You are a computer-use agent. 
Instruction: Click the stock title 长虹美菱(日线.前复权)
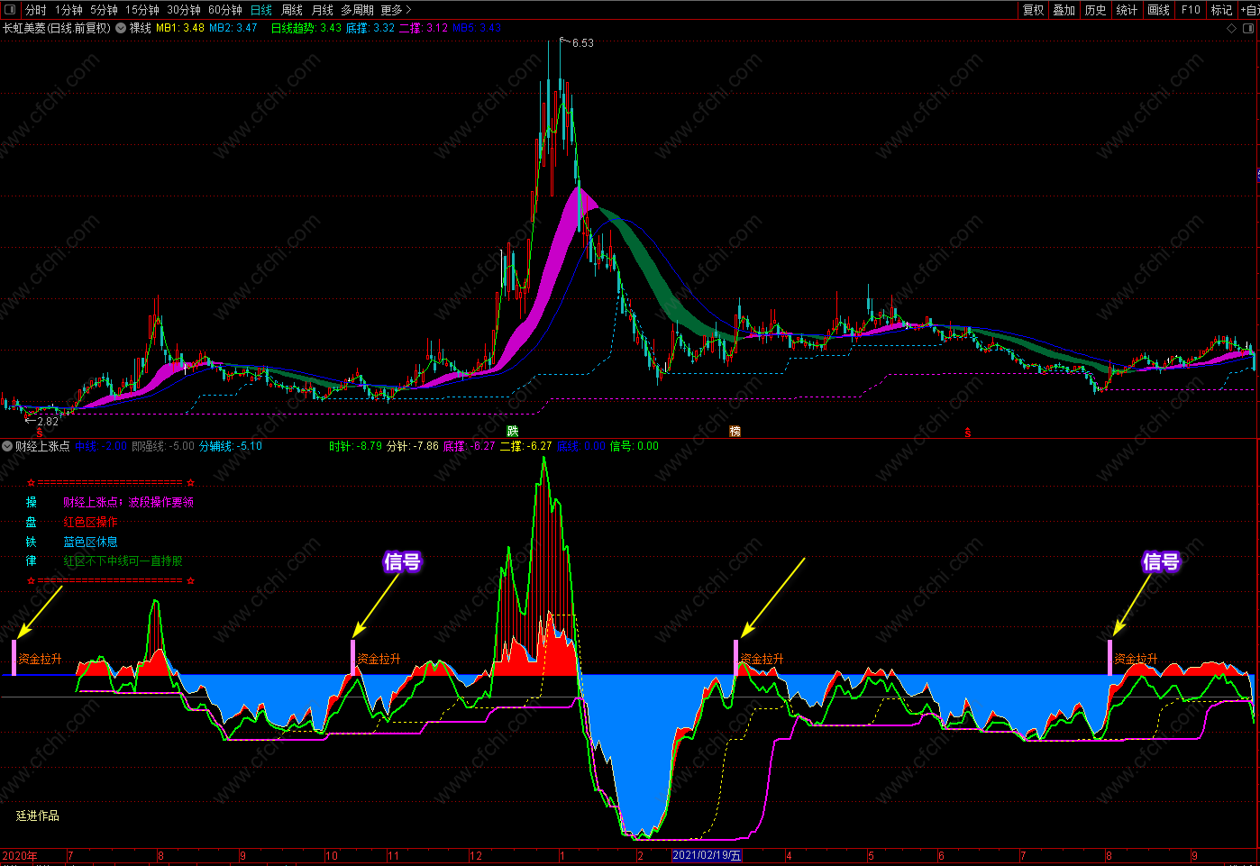[56, 28]
